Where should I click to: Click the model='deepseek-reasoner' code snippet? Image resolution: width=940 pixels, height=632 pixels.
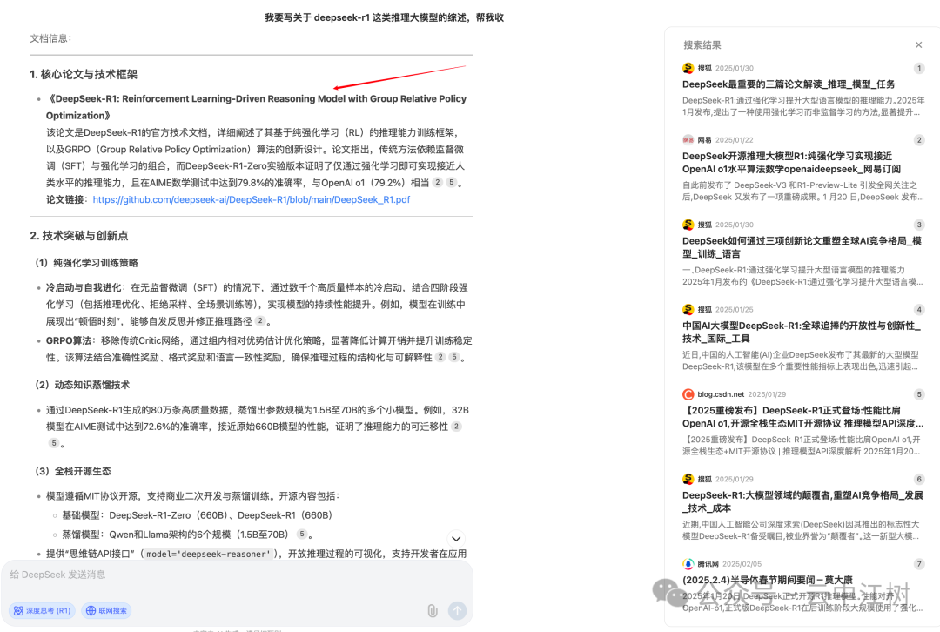click(209, 554)
